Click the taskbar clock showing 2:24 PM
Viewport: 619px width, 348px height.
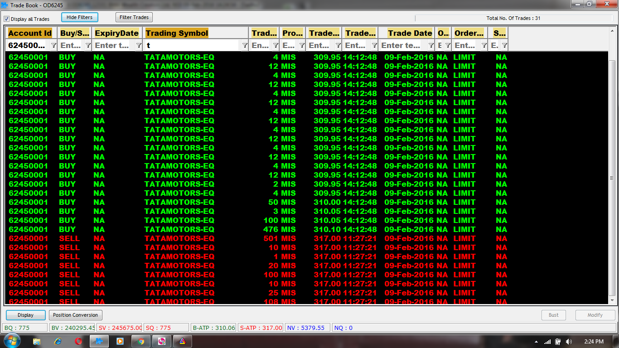point(593,342)
